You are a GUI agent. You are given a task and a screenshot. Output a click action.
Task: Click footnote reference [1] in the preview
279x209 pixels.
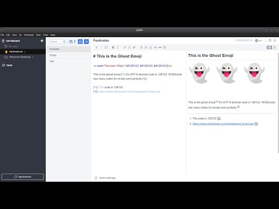[217, 102]
